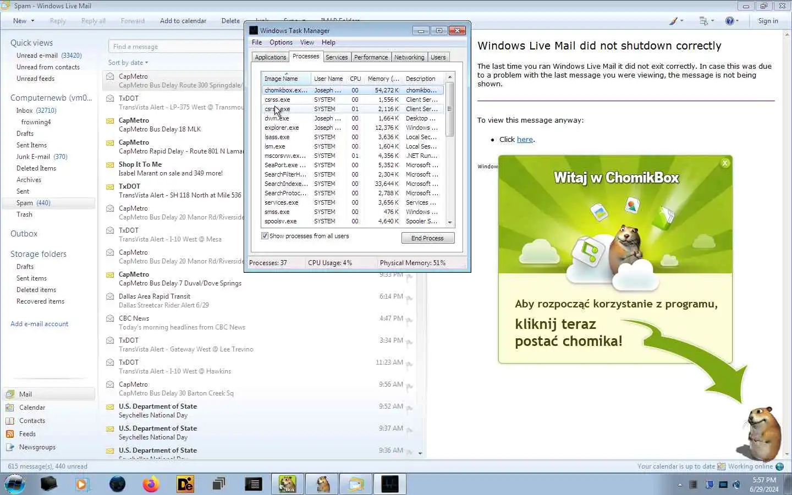This screenshot has width=792, height=495.
Task: Click Add e-mail account link
Action: [40, 324]
